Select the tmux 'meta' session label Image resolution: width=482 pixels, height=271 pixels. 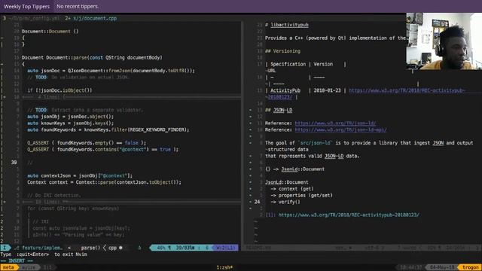[8, 268]
